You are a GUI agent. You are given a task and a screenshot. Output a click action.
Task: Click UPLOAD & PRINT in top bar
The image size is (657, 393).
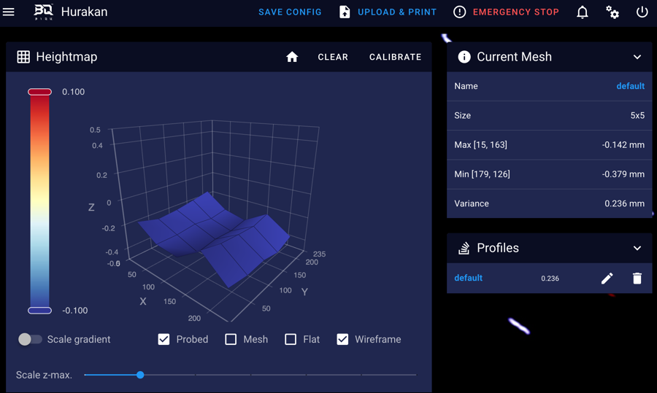pos(388,12)
